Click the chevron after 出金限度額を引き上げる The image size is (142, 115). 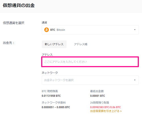click(x=121, y=111)
